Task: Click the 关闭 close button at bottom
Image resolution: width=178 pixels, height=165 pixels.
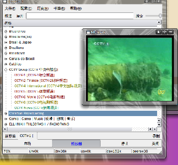Action: (155, 144)
